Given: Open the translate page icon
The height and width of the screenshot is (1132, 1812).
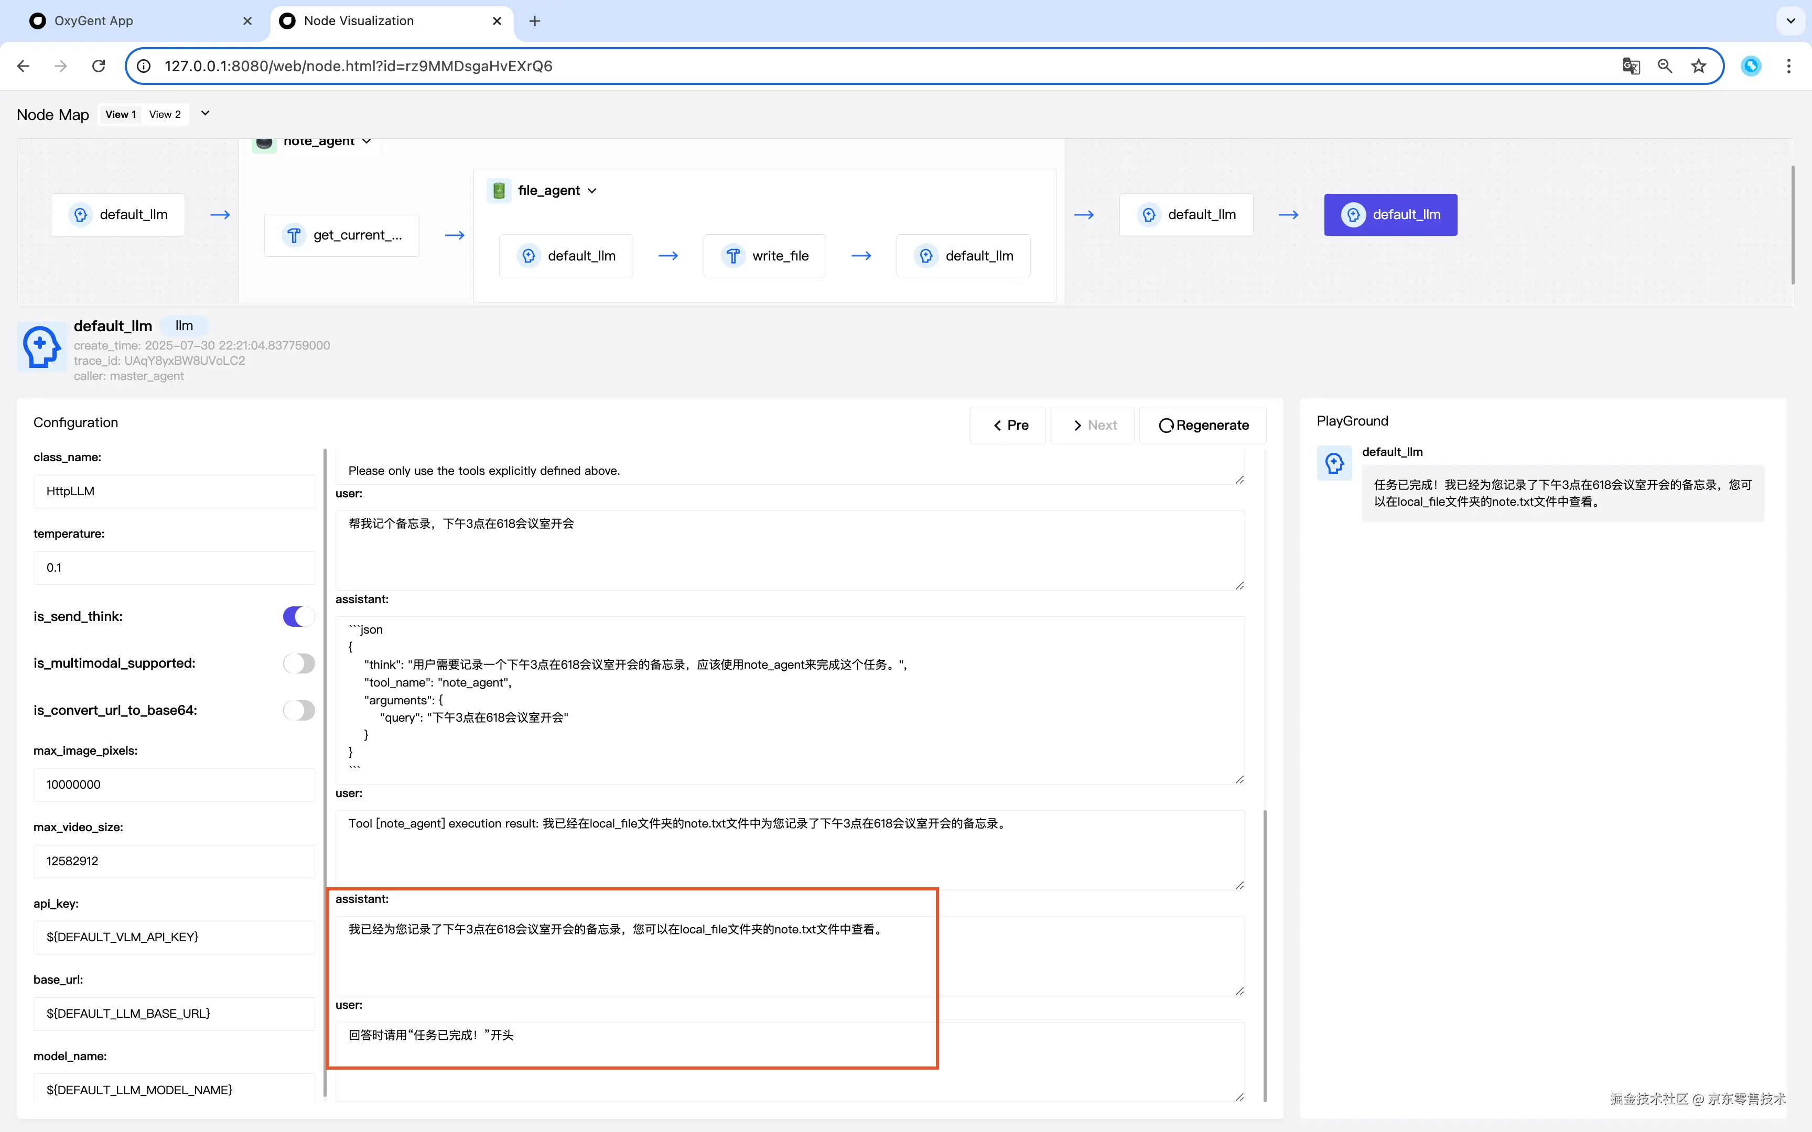Looking at the screenshot, I should pyautogui.click(x=1631, y=66).
